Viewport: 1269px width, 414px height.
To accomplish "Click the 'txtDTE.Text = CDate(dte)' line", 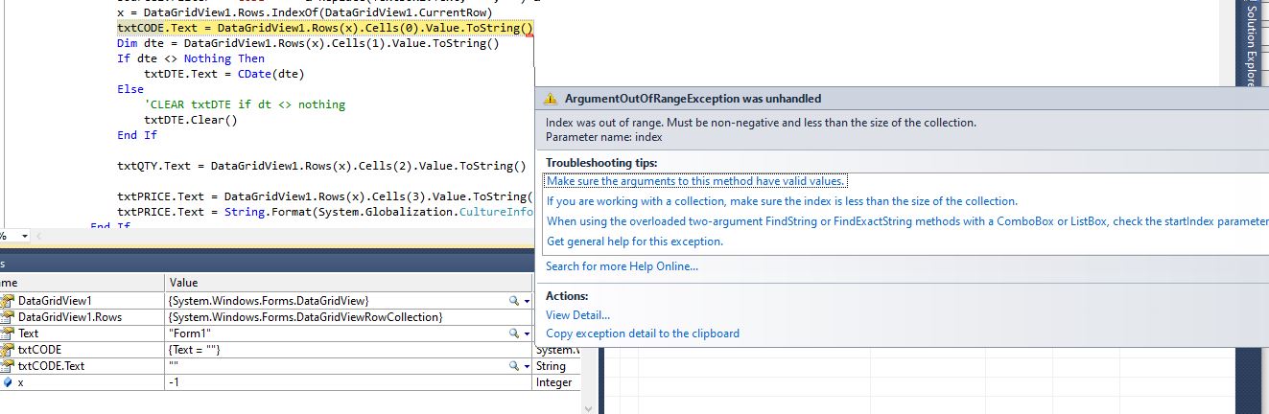I will click(x=224, y=74).
